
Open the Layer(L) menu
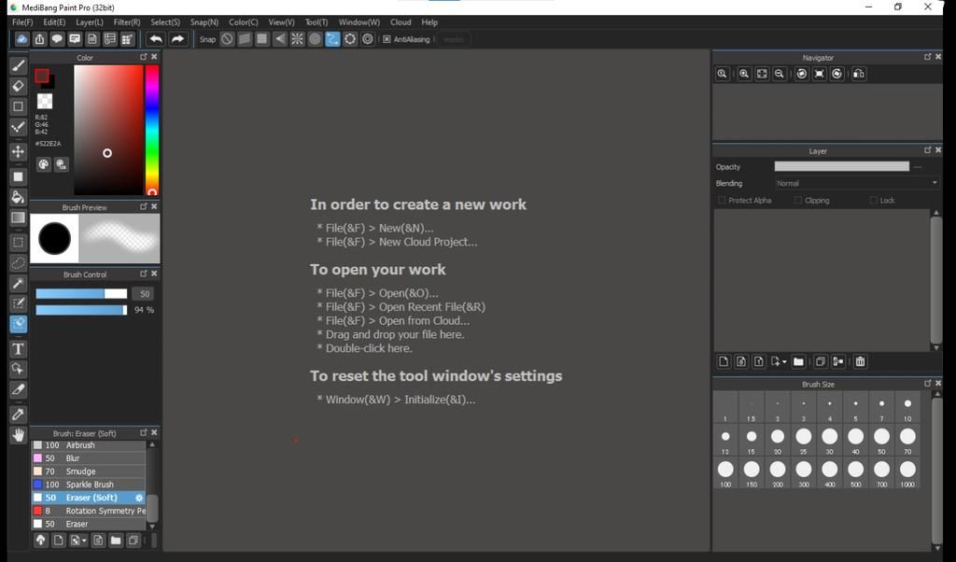pyautogui.click(x=89, y=22)
